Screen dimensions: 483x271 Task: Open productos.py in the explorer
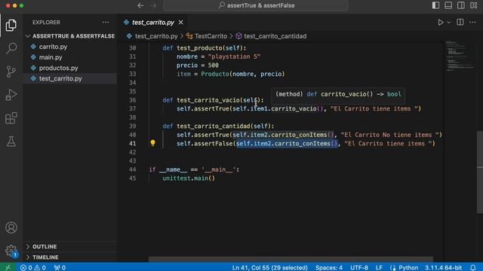59,68
